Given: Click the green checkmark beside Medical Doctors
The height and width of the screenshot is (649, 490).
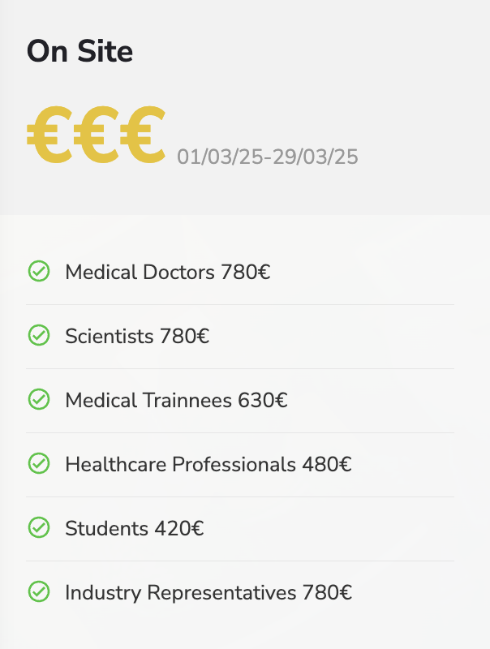Looking at the screenshot, I should point(38,271).
